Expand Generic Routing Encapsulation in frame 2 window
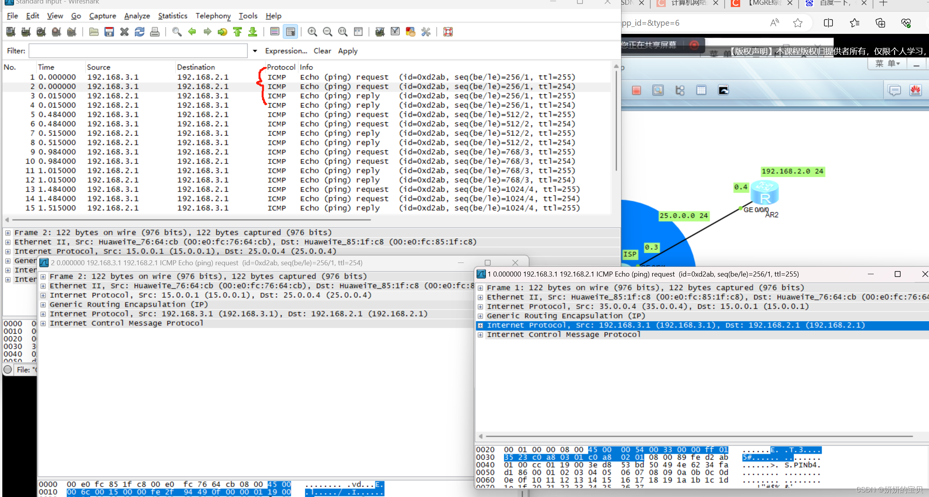Viewport: 929px width, 497px height. (x=43, y=305)
